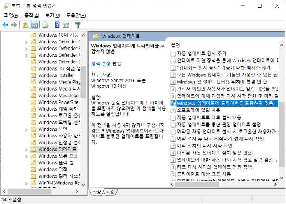Click folder icon of Windows PowerShell
The height and width of the screenshot is (204, 286).
click(34, 102)
